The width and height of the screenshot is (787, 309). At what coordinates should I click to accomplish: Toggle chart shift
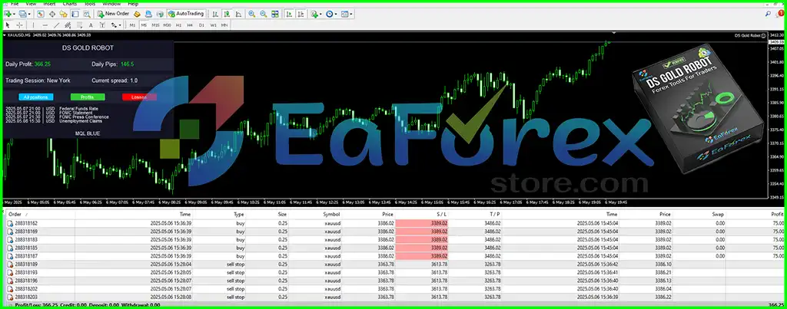click(x=301, y=14)
